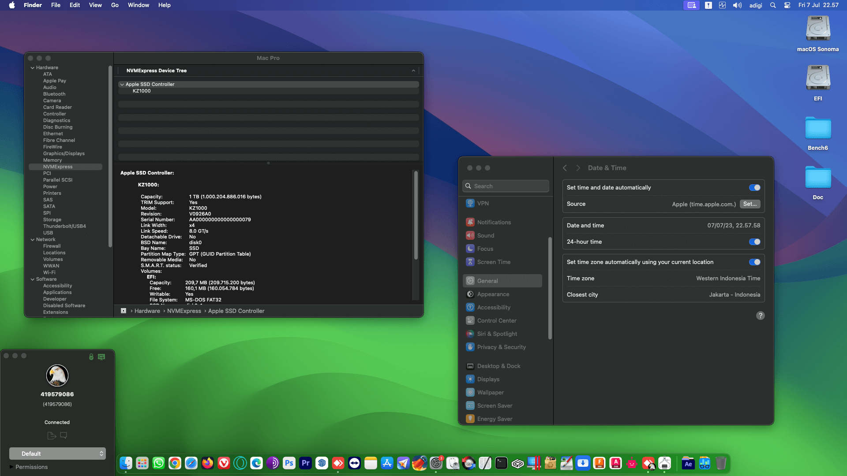Click the Search field in System Settings
The width and height of the screenshot is (847, 476).
point(506,186)
